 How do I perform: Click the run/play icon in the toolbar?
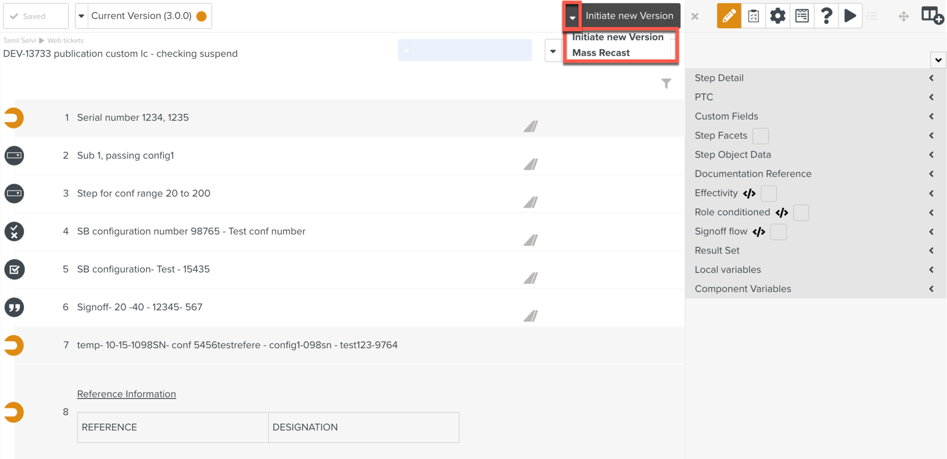[x=851, y=15]
